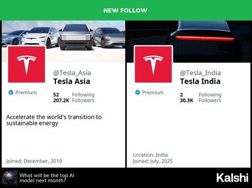Select the Tesla Asia display name
This screenshot has width=252, height=188.
pos(72,81)
